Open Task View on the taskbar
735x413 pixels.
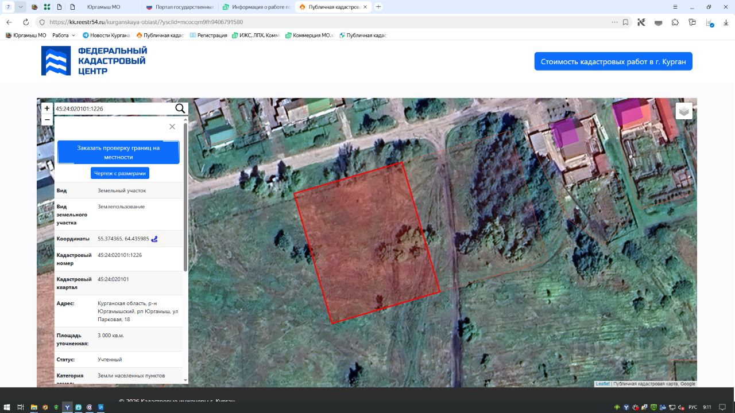[x=20, y=407]
